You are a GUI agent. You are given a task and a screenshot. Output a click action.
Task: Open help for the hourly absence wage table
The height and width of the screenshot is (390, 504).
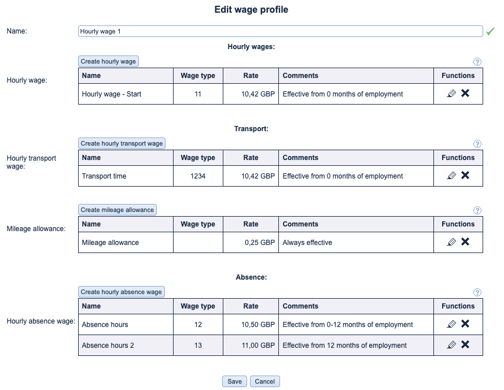[477, 292]
